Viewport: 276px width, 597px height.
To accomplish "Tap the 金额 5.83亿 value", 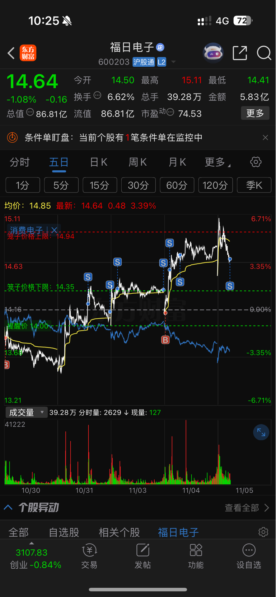I will coord(254,97).
